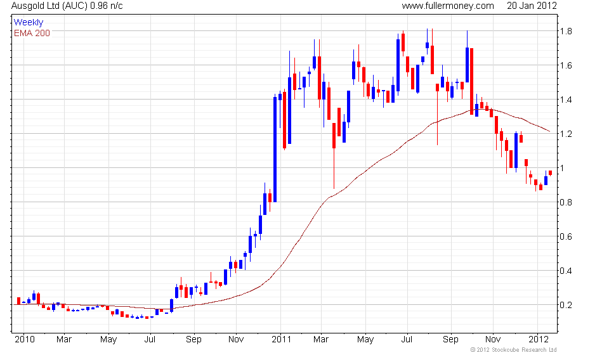Click the 1.2 price axis label

coord(566,134)
